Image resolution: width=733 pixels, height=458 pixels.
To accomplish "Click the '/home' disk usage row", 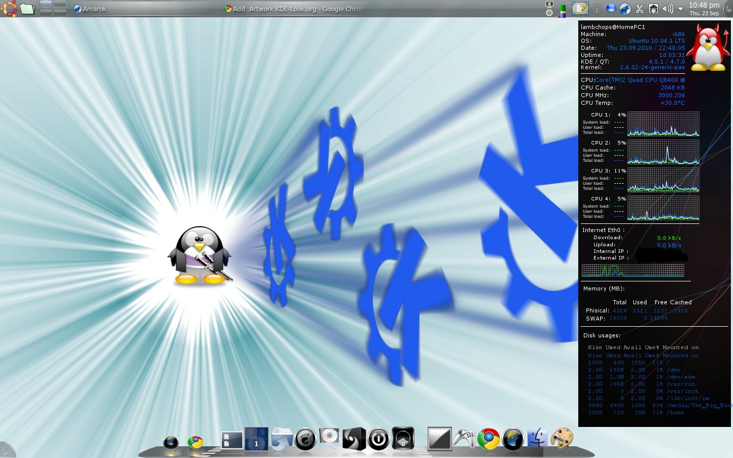I will pos(636,413).
